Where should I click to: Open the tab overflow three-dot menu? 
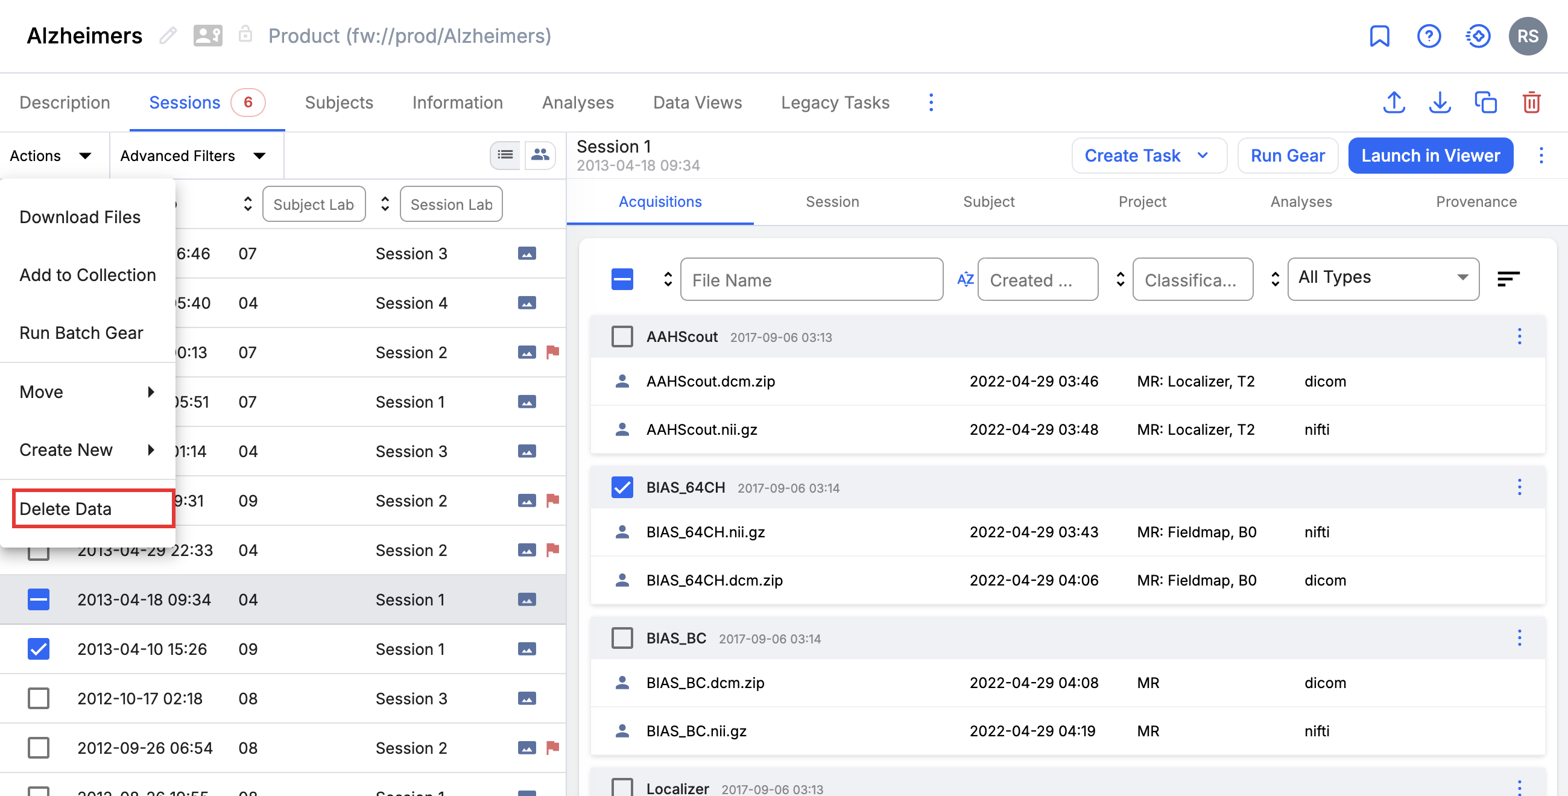point(931,103)
